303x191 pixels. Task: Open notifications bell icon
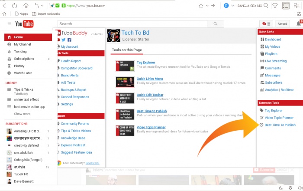[x=299, y=23]
